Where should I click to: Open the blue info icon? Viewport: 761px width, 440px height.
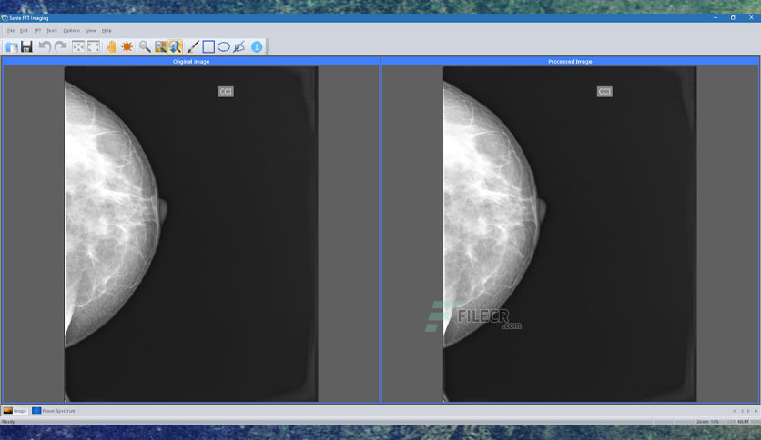[x=257, y=46]
